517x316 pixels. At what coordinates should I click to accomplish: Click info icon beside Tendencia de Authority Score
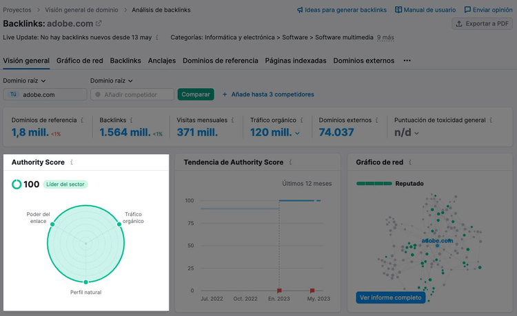pyautogui.click(x=290, y=162)
